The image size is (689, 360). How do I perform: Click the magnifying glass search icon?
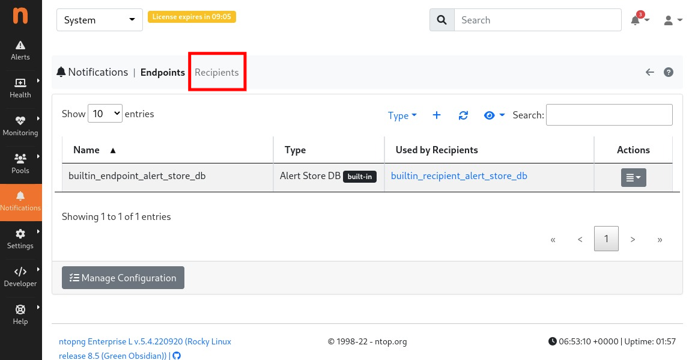pyautogui.click(x=442, y=20)
